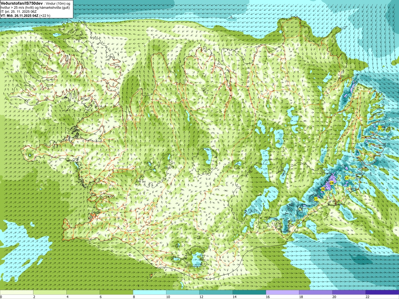Click the pale yellow 0–2 m/s legend swatch
The image size is (399, 299).
tap(17, 292)
